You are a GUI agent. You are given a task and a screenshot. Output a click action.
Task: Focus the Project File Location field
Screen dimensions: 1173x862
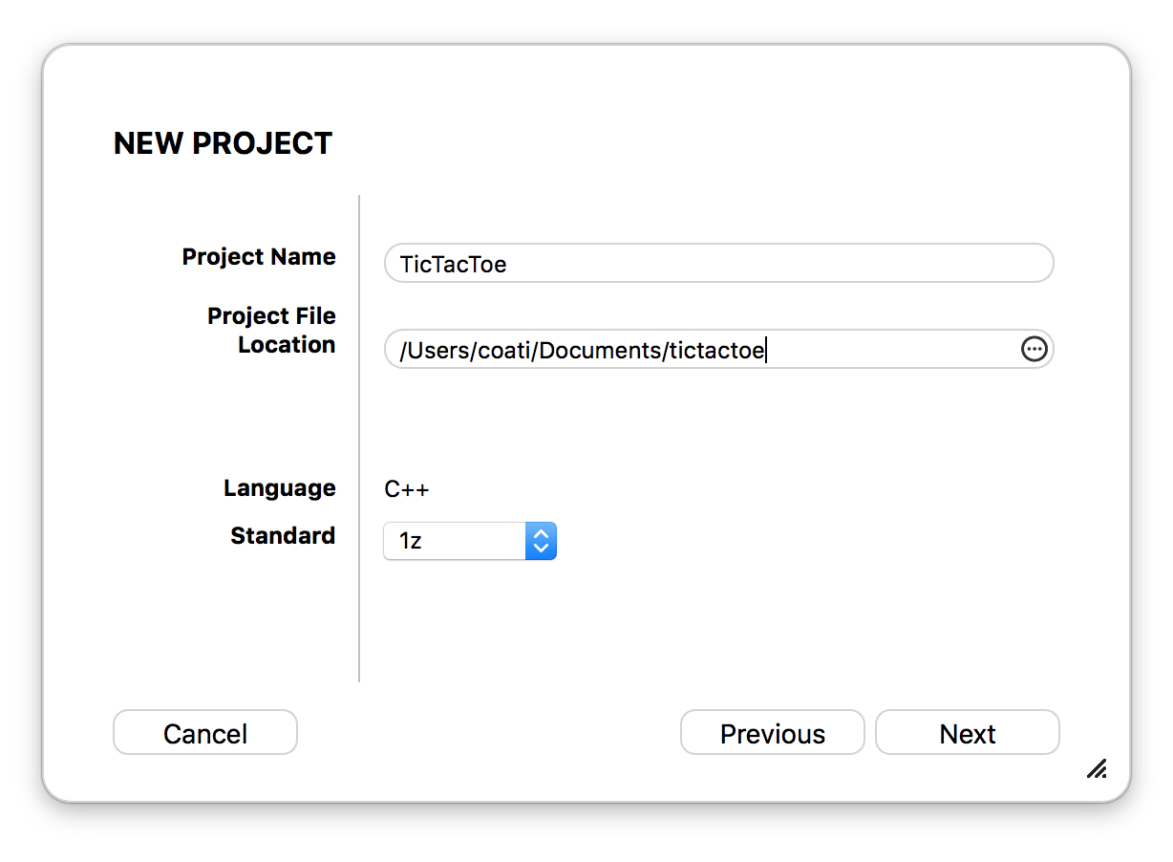click(718, 350)
